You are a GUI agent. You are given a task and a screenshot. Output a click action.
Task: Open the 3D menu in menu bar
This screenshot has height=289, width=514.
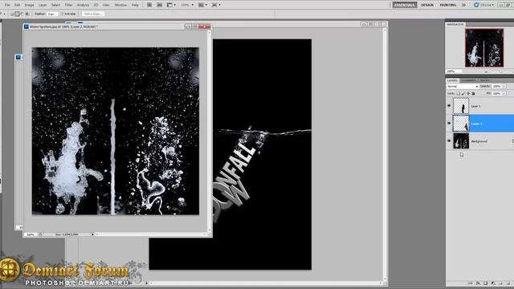(x=96, y=5)
